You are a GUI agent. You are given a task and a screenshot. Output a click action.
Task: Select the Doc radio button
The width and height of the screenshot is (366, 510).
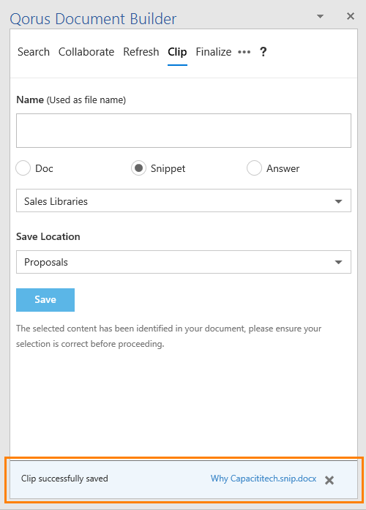(23, 168)
